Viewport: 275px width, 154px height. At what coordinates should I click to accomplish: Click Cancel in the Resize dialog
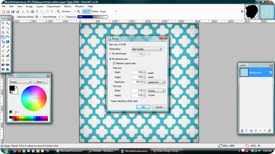(159, 107)
